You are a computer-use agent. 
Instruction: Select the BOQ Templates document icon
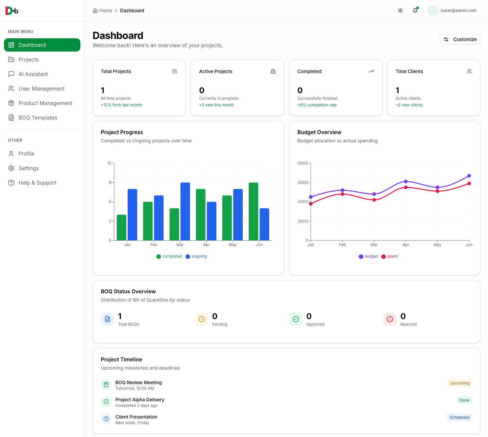[x=12, y=118]
